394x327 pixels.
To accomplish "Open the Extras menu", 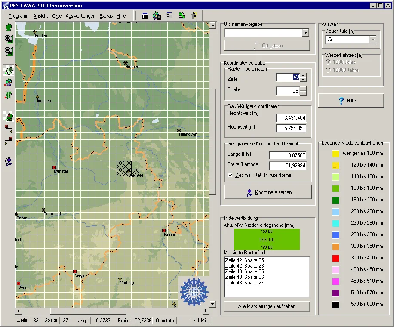I will point(106,16).
